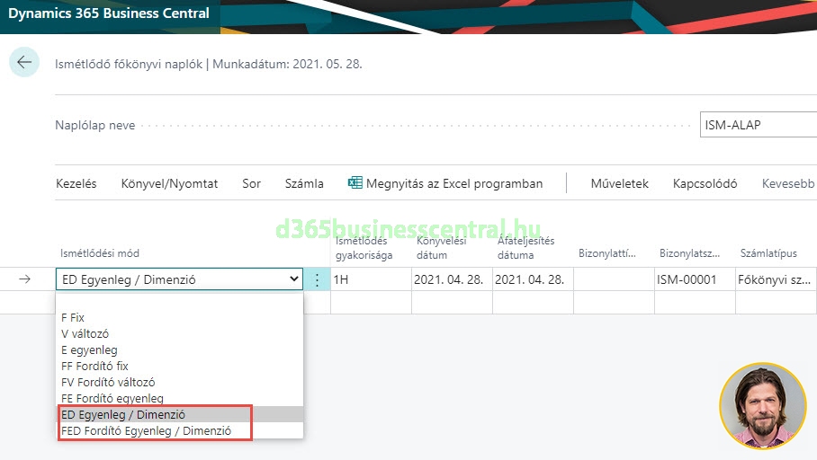Open the Számla menu
Image resolution: width=817 pixels, height=460 pixels.
(304, 183)
